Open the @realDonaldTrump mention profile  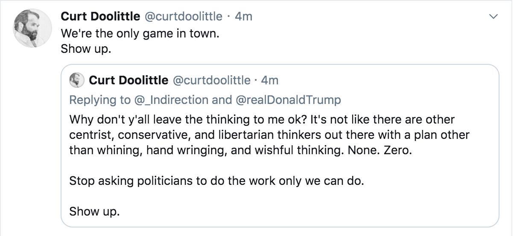(288, 100)
